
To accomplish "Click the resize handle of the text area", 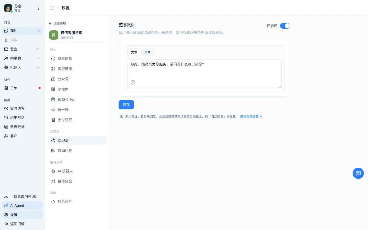I will (280, 86).
